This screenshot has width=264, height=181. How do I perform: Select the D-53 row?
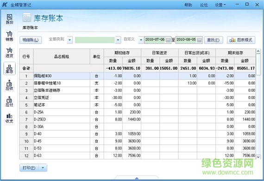138,148
